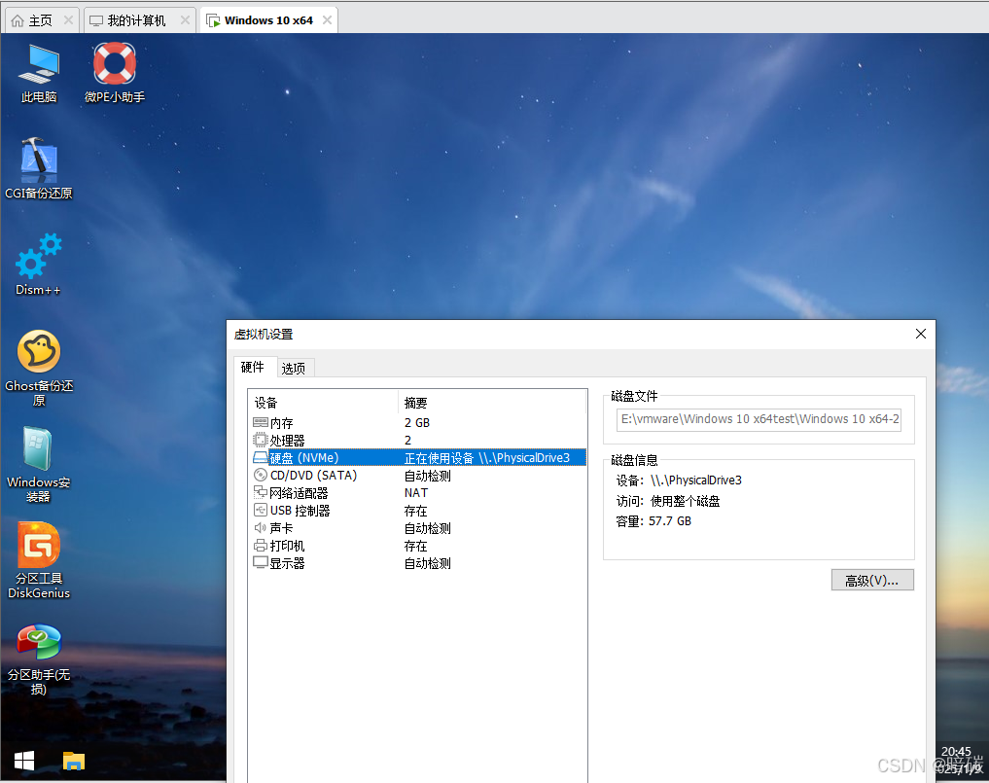Click the 访问: 使用整个磁盘 text
The image size is (989, 783).
pos(668,501)
